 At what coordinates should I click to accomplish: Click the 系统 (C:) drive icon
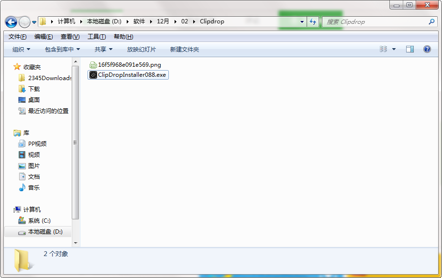coord(22,220)
